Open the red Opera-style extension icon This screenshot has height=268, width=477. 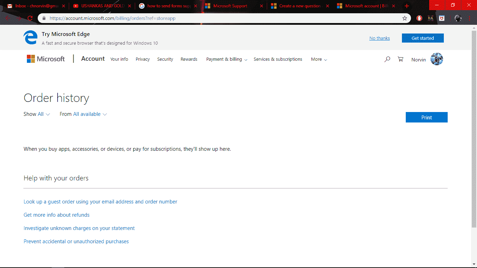[x=419, y=18]
